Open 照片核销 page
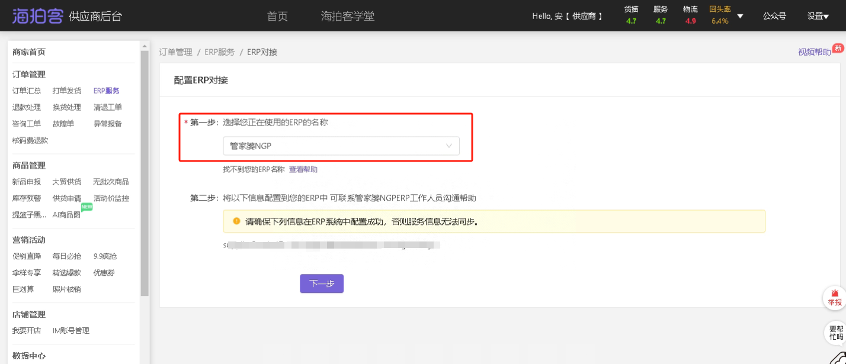 pos(67,289)
